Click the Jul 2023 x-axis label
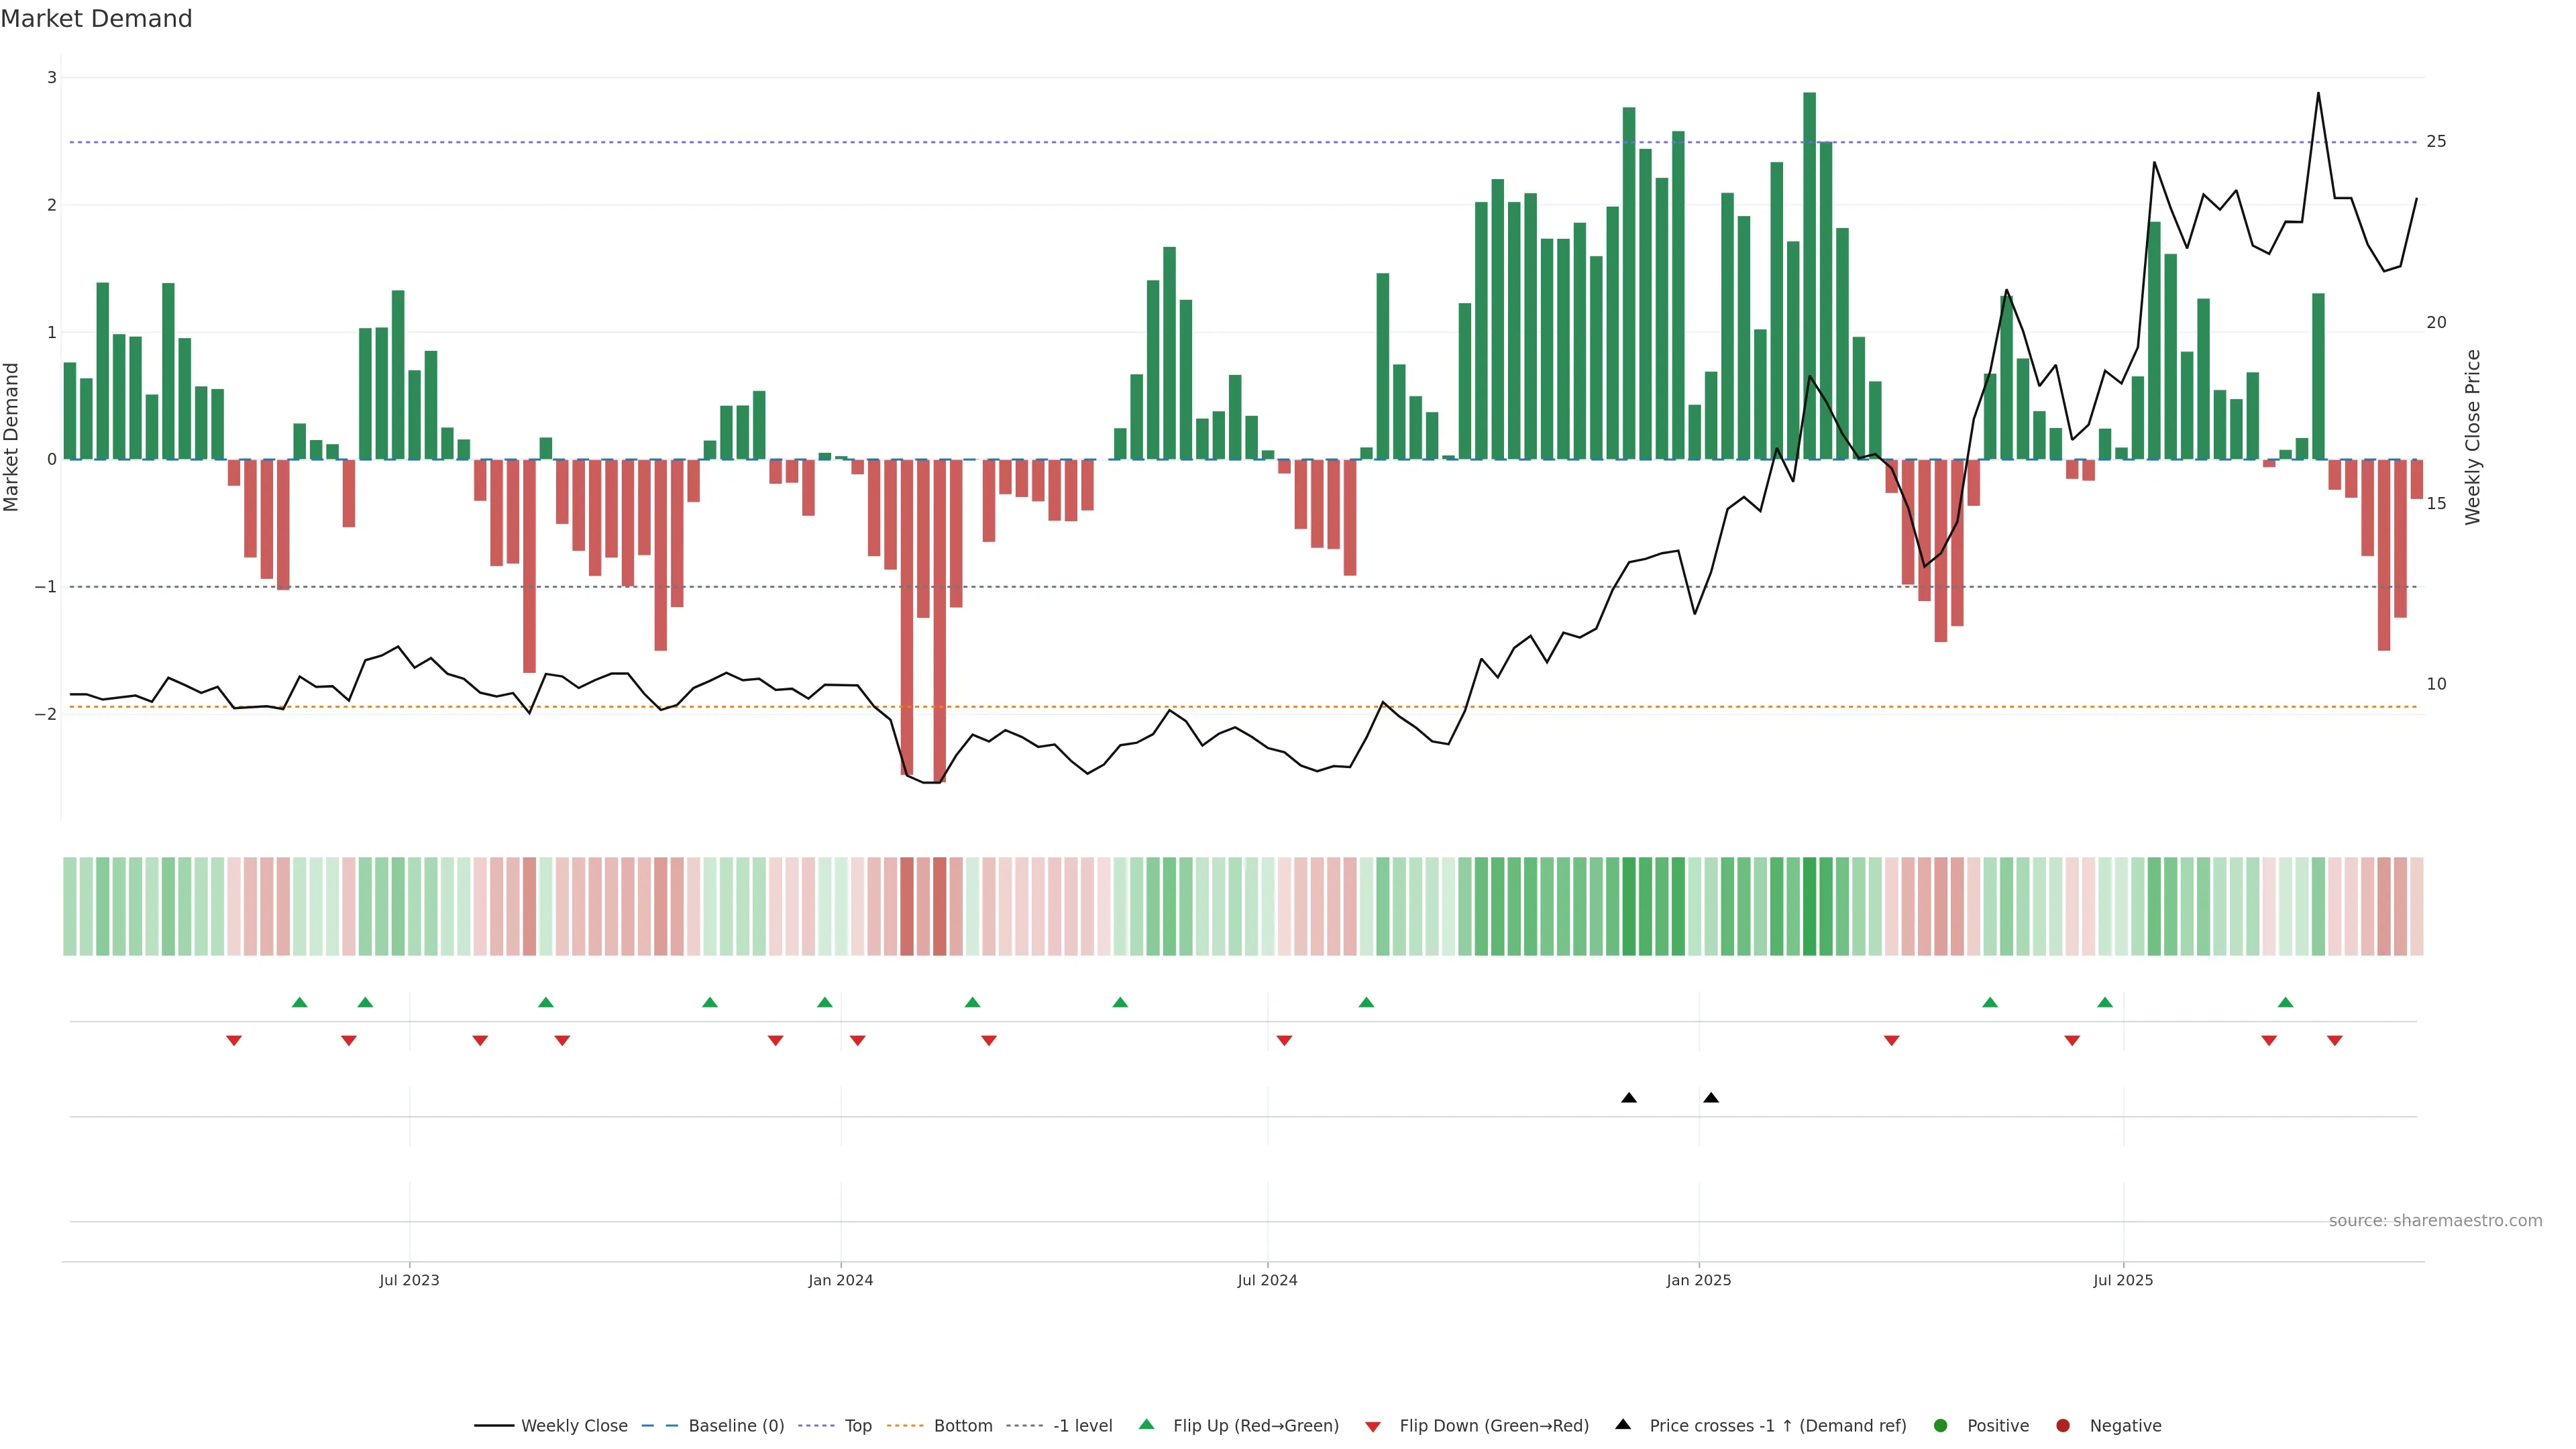Screen dimensions: 2576x1449 coord(409,1280)
